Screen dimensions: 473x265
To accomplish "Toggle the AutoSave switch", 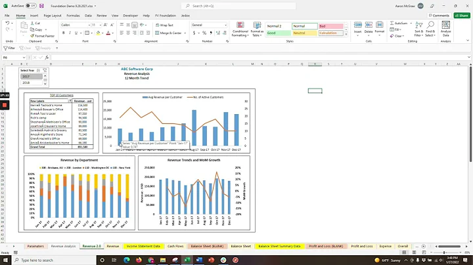I will [31, 6].
